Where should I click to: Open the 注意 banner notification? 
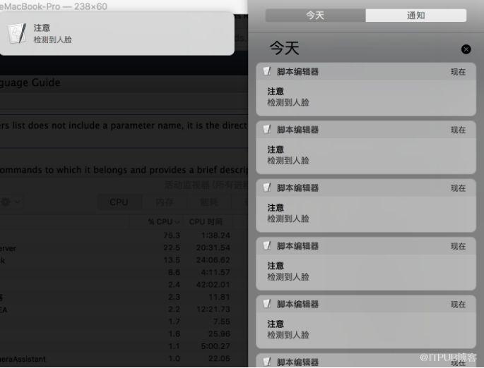117,34
